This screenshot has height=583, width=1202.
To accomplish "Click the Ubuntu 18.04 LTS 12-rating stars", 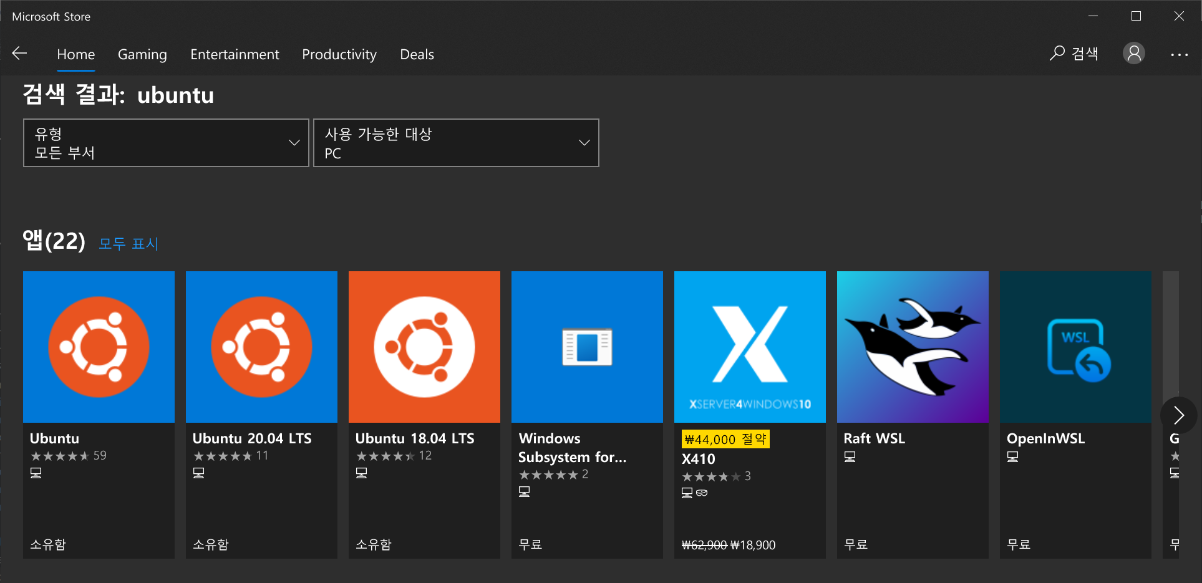I will [x=385, y=456].
